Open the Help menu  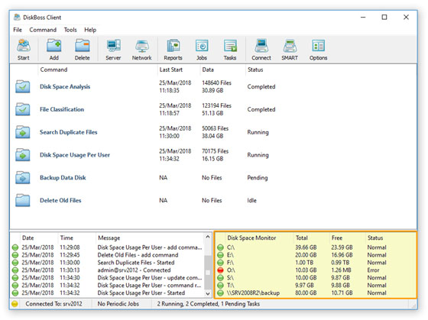click(x=90, y=30)
